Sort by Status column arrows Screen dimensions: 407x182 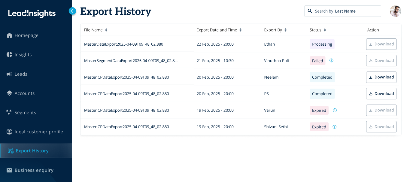click(x=325, y=30)
